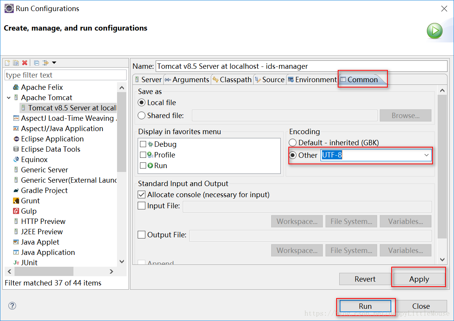Switch to the Arguments tab

(x=187, y=79)
